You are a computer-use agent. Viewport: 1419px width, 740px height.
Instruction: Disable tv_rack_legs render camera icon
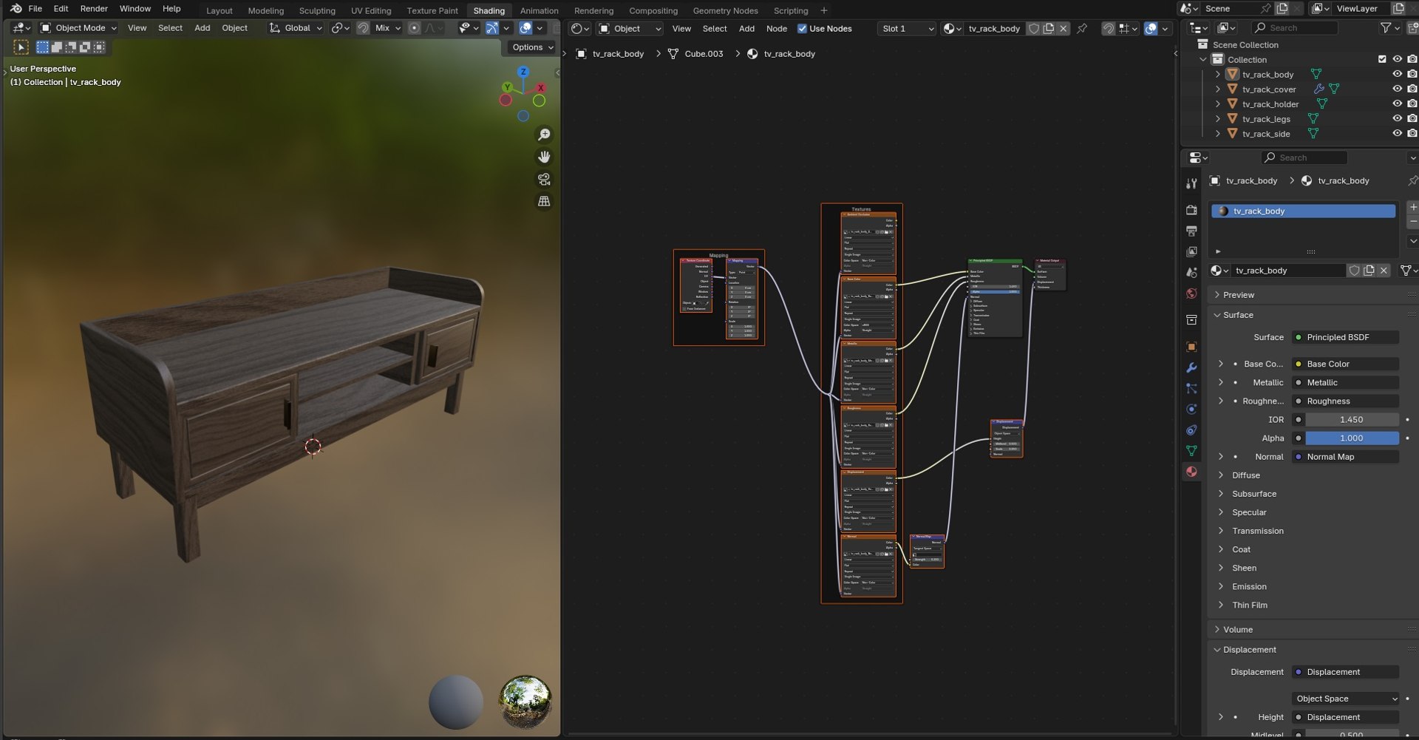click(x=1412, y=118)
